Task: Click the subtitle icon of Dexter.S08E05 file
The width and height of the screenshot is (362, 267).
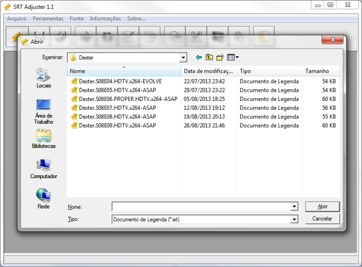Action: point(74,90)
